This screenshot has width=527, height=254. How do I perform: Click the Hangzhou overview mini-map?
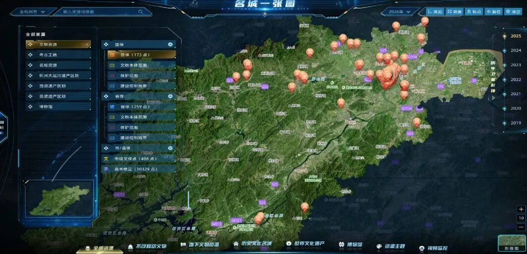pyautogui.click(x=59, y=200)
